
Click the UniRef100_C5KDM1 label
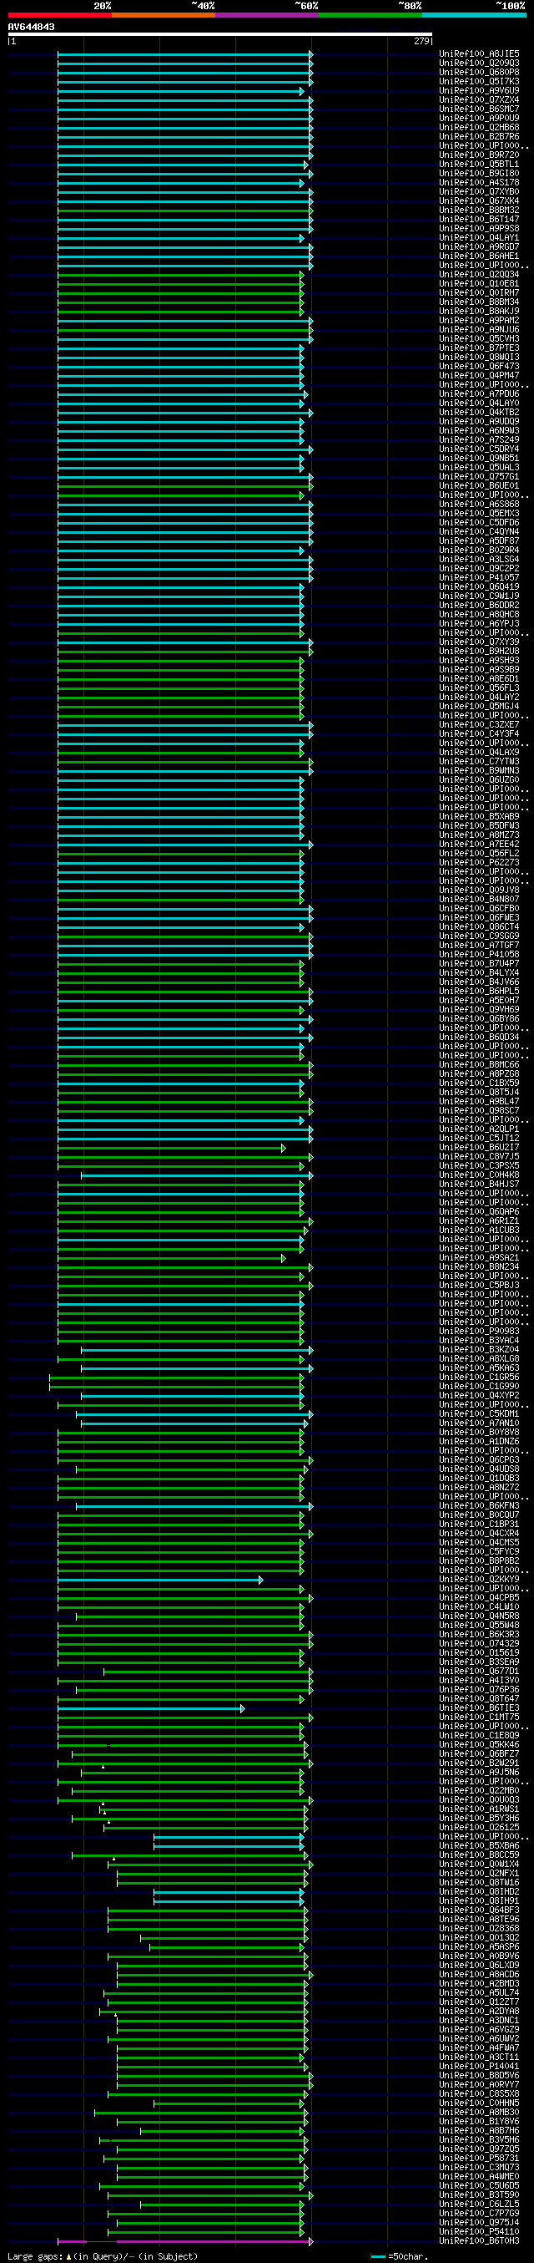point(479,1414)
